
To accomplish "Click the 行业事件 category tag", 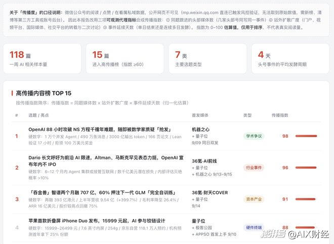I will [254, 168].
